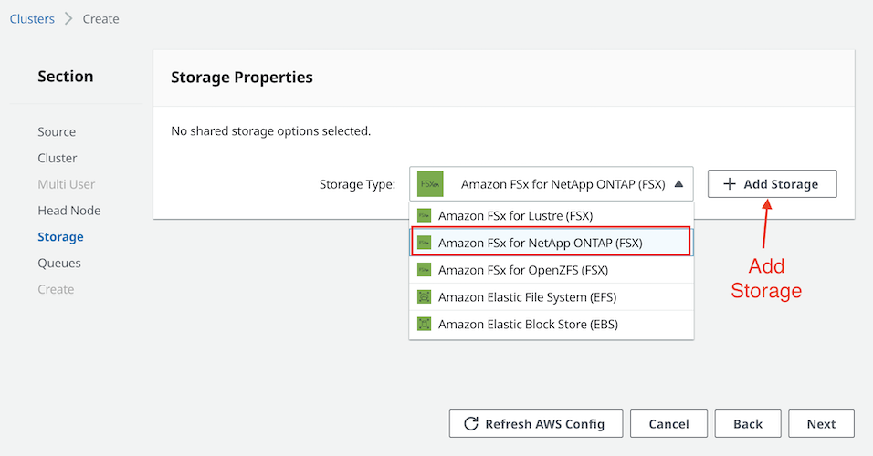Click the refresh icon in Refresh AWS Config
Screen dimensions: 873x456
(471, 424)
